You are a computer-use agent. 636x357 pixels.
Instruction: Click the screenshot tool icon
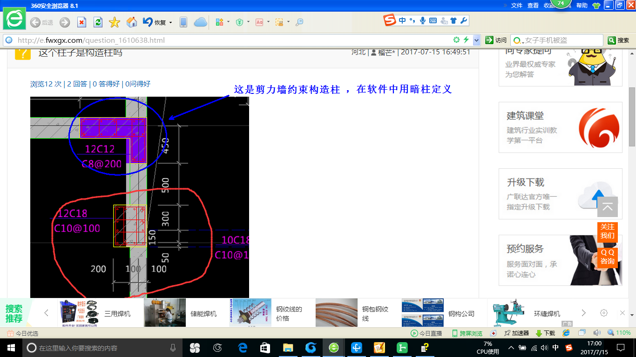click(x=279, y=22)
